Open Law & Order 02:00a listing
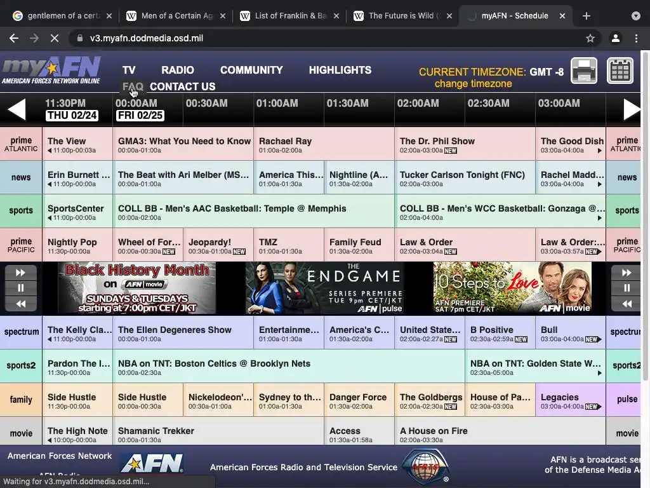 (x=465, y=245)
